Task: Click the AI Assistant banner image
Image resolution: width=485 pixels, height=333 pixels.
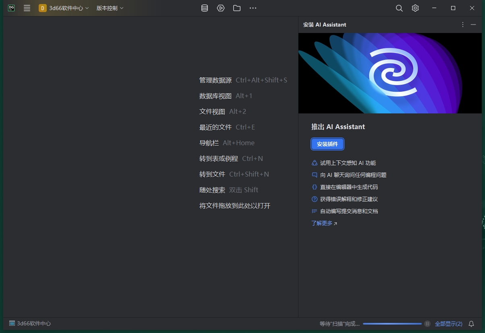Action: [391, 73]
